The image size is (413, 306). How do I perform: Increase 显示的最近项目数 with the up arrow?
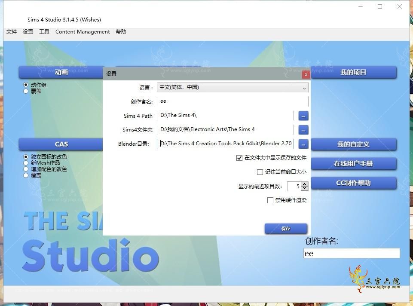click(304, 184)
